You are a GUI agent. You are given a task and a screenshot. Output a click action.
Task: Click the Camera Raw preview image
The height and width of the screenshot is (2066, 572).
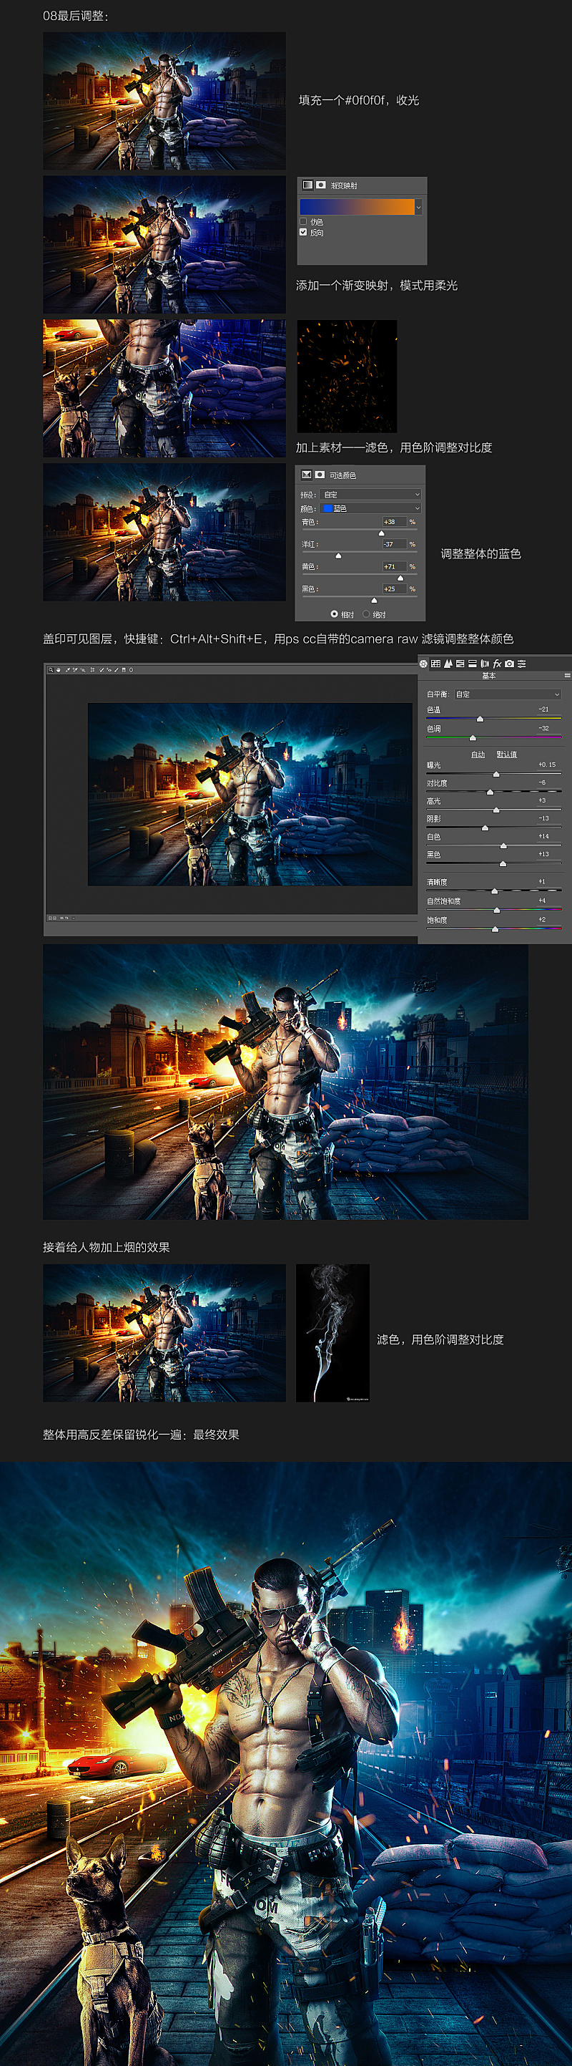[250, 794]
